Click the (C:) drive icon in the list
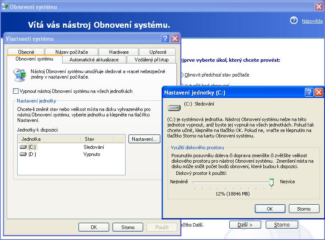The width and height of the screenshot is (325, 240). pyautogui.click(x=23, y=147)
